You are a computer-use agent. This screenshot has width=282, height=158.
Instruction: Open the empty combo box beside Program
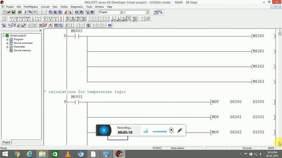(147, 12)
